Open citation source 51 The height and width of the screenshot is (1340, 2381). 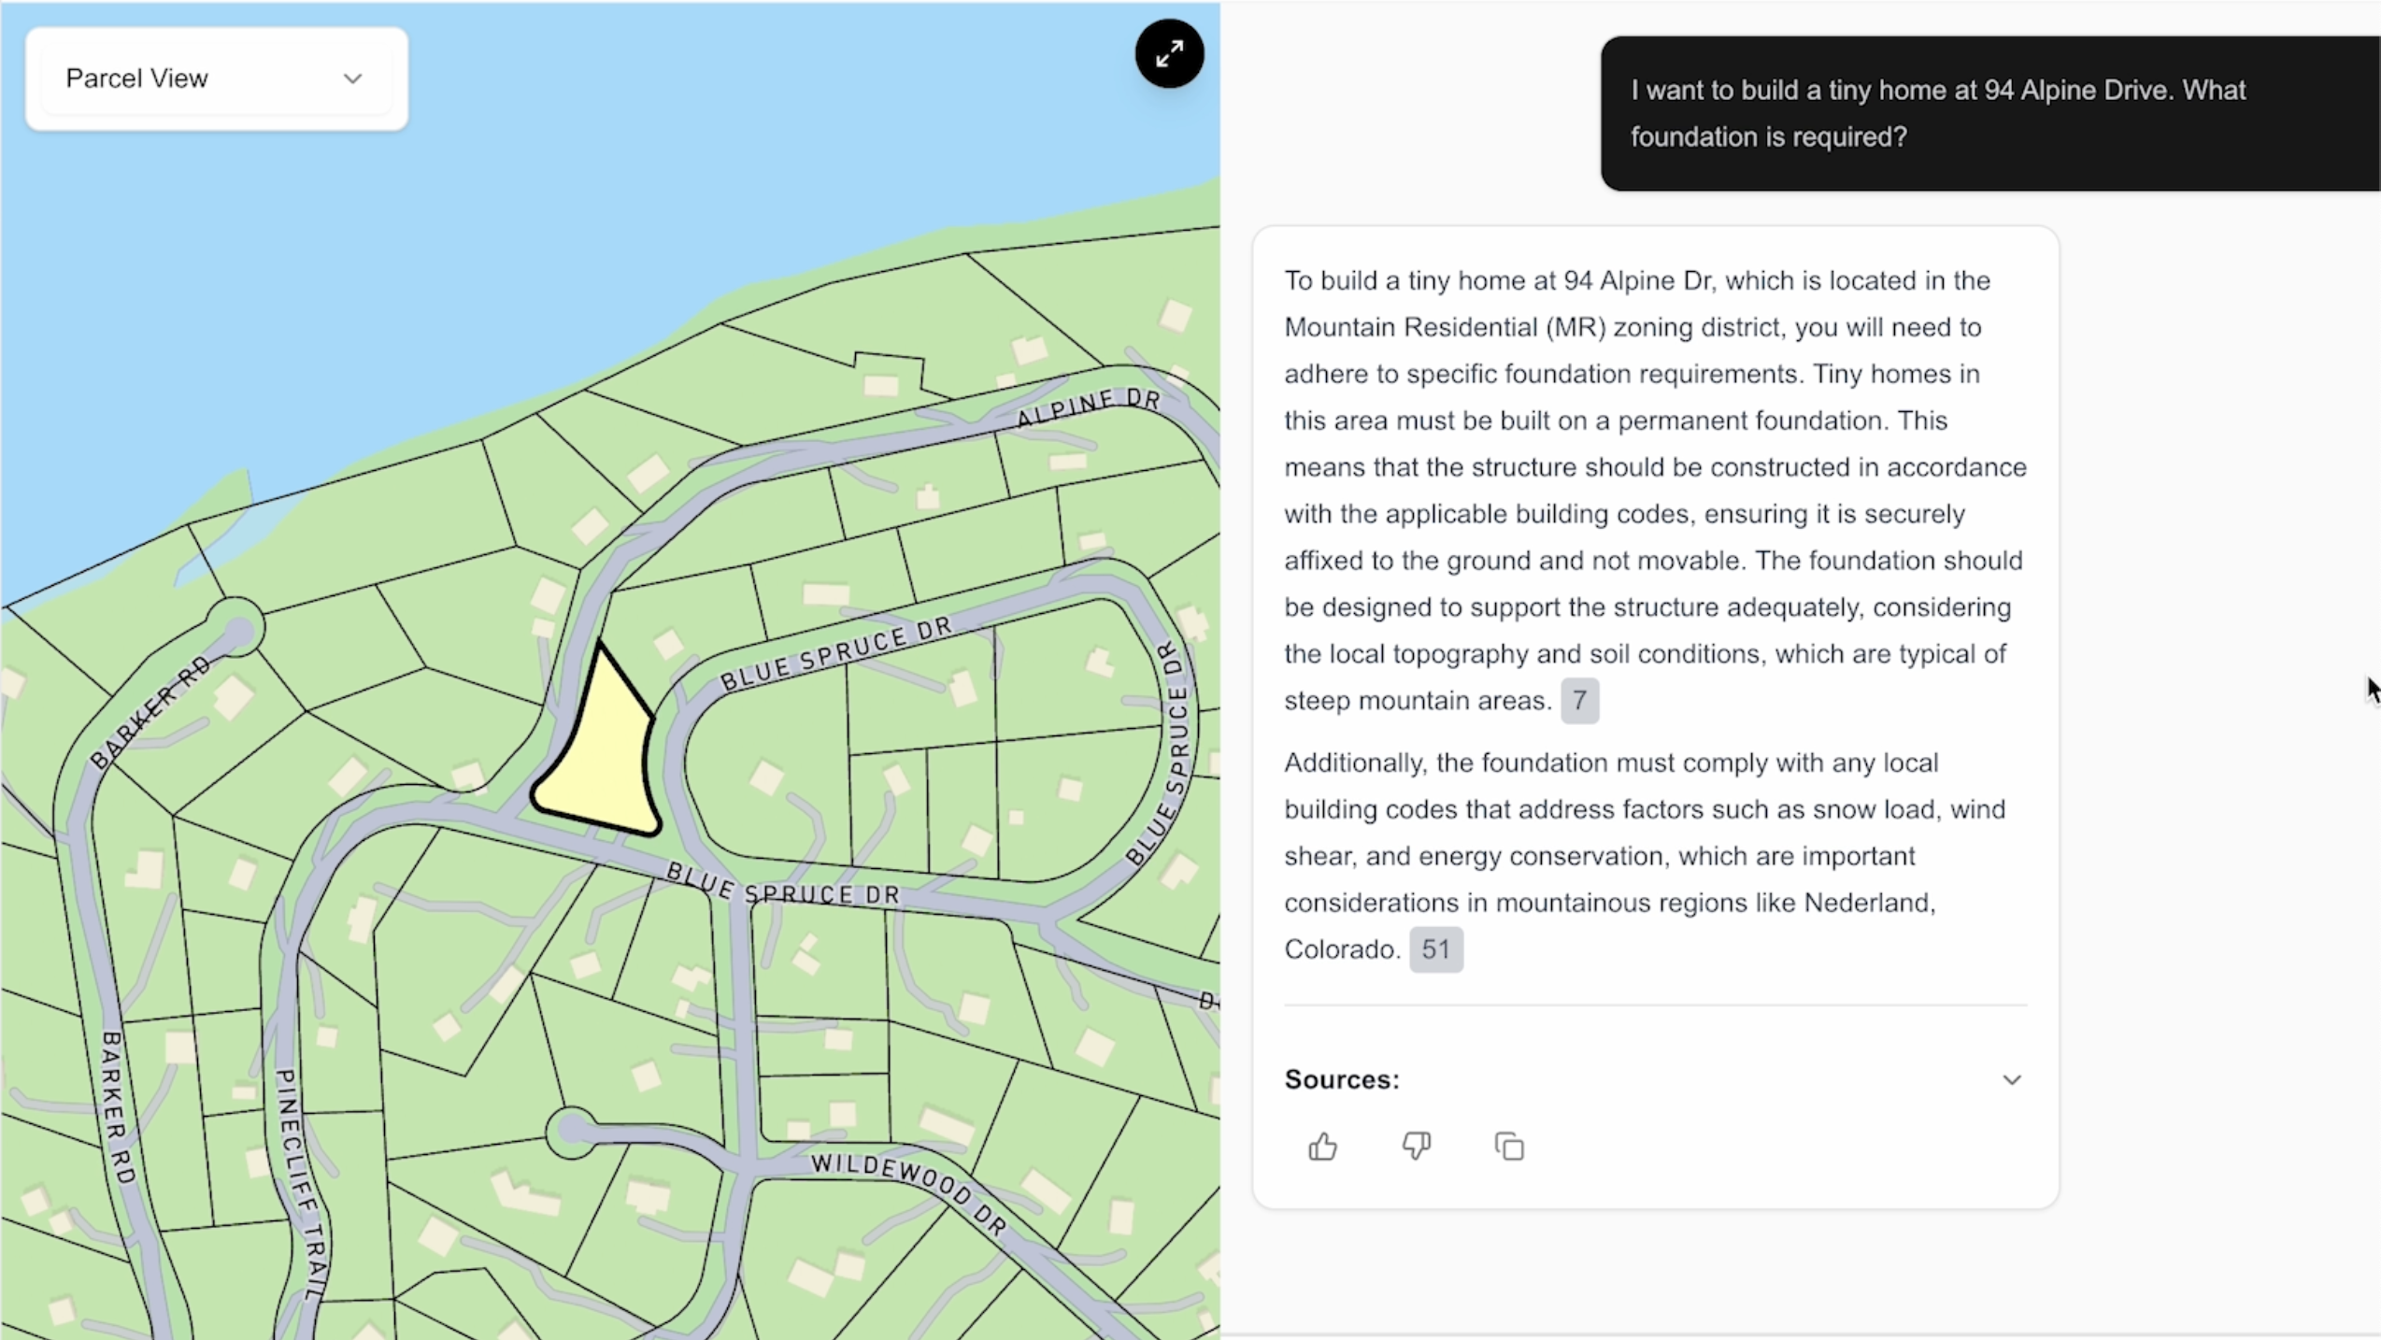pyautogui.click(x=1435, y=948)
